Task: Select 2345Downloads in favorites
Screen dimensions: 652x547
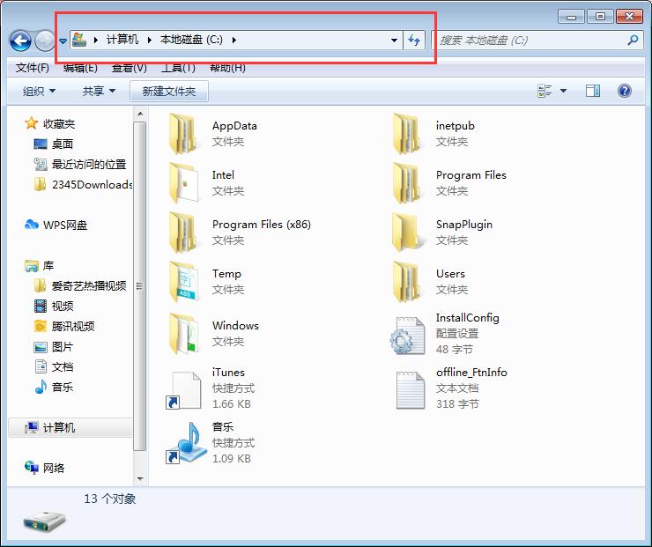Action: click(92, 184)
